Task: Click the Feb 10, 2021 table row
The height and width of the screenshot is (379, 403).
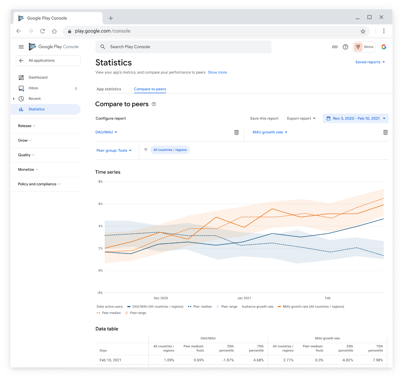Action: click(241, 360)
